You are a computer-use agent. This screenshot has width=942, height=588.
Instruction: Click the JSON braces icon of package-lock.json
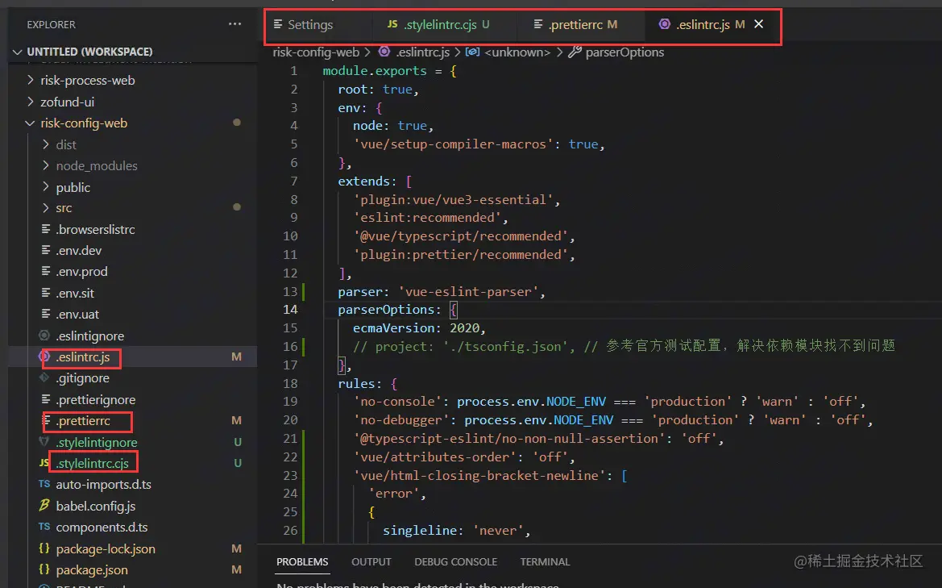44,549
